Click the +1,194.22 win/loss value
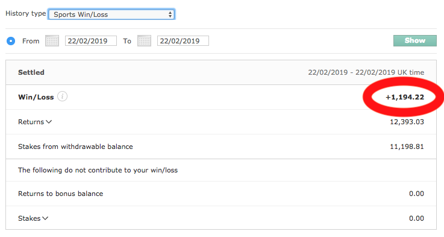444x237 pixels. pyautogui.click(x=405, y=97)
